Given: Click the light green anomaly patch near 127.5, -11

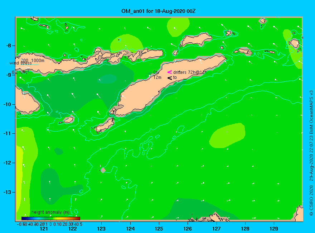Looking at the screenshot, I should point(227,135).
